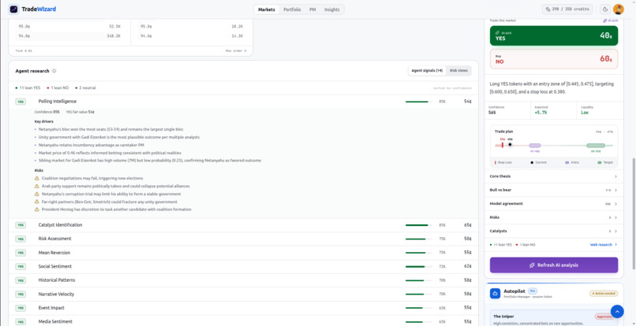Click the Autopilot robot icon
This screenshot has width=636, height=326.
pos(495,293)
